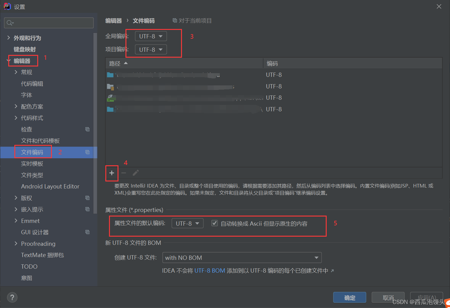This screenshot has width=450, height=308.
Task: Select 文件类型 settings item
Action: 32,175
